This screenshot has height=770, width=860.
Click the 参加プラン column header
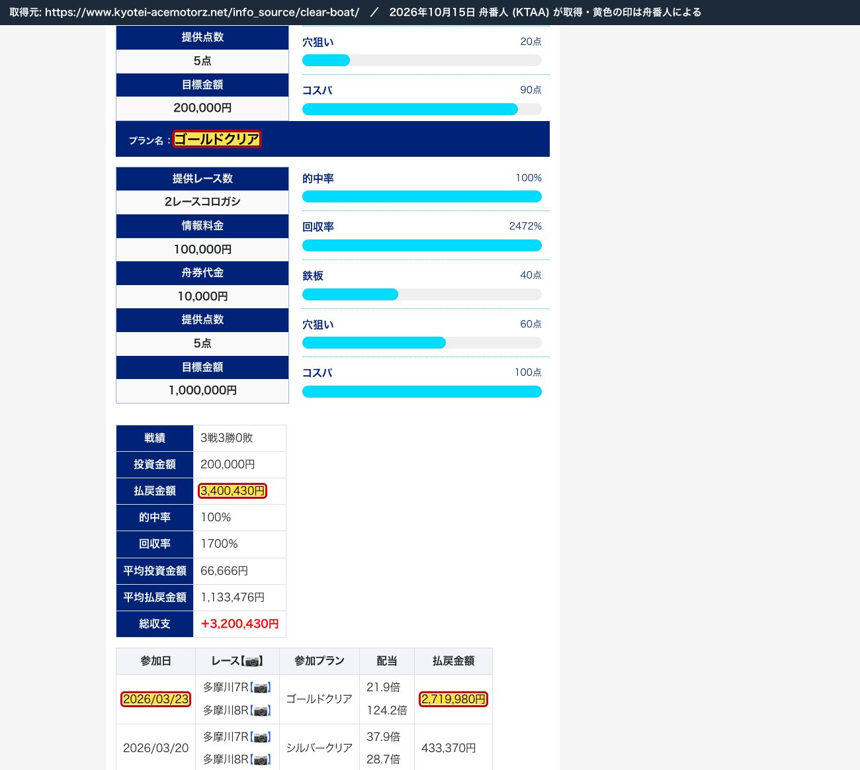[320, 662]
